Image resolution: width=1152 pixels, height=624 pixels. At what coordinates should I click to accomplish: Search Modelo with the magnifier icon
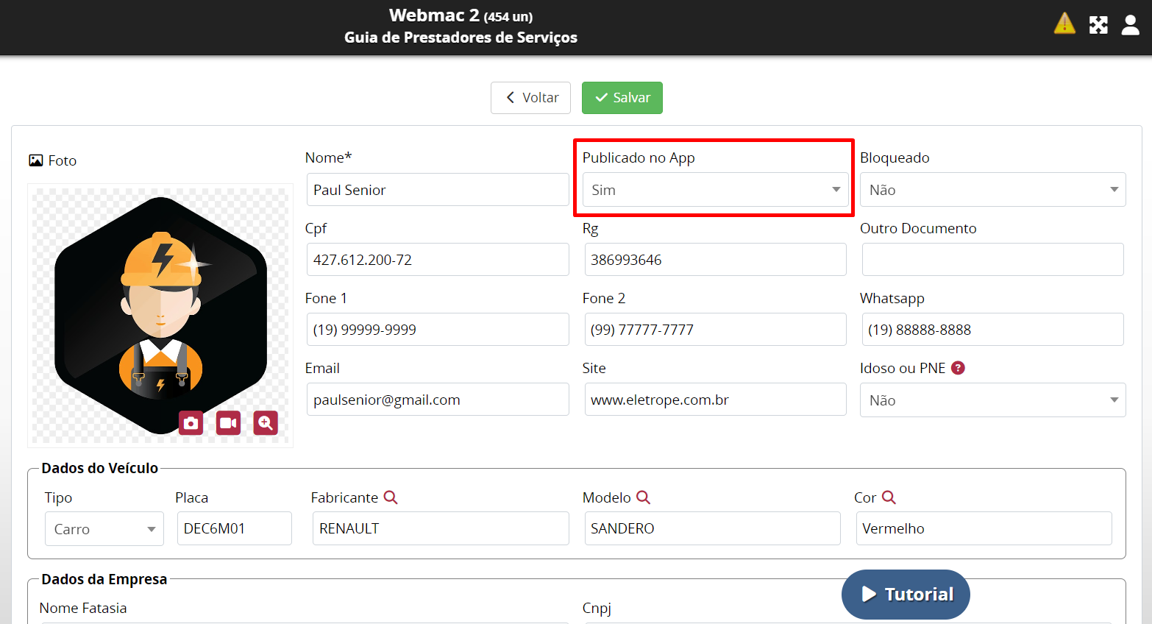pos(643,497)
